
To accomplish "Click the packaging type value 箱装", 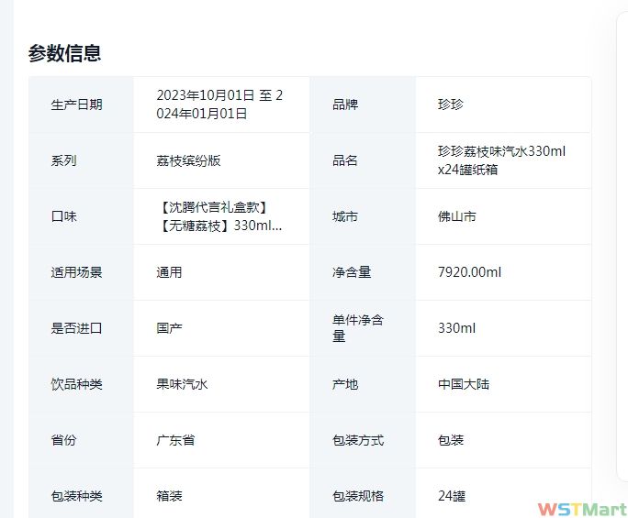I will (x=169, y=496).
